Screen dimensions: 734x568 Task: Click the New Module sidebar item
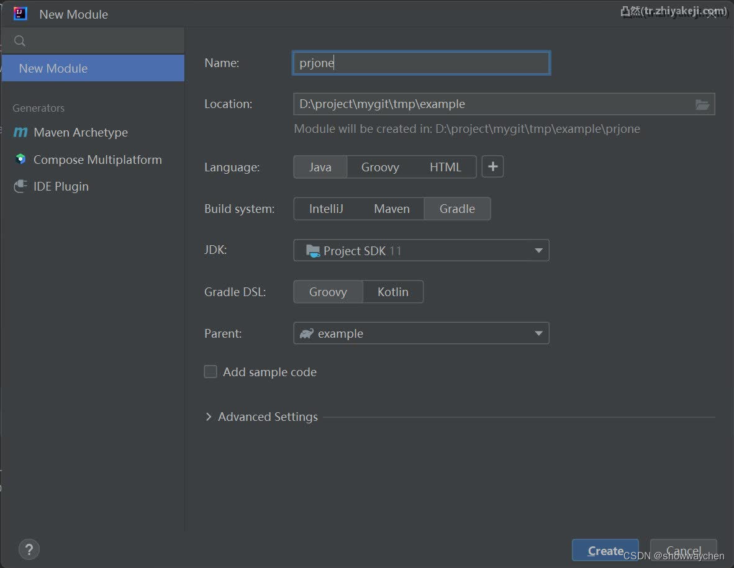click(93, 68)
